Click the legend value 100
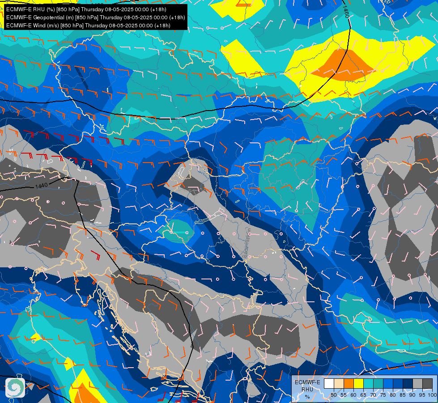This screenshot has width=438, height=403. (x=432, y=395)
